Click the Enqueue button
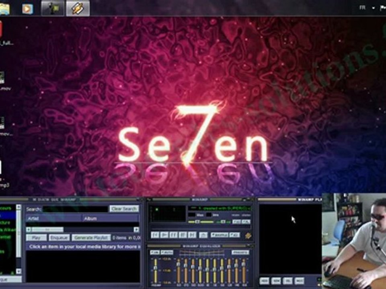Screen dimensions: 386x289 [59, 238]
